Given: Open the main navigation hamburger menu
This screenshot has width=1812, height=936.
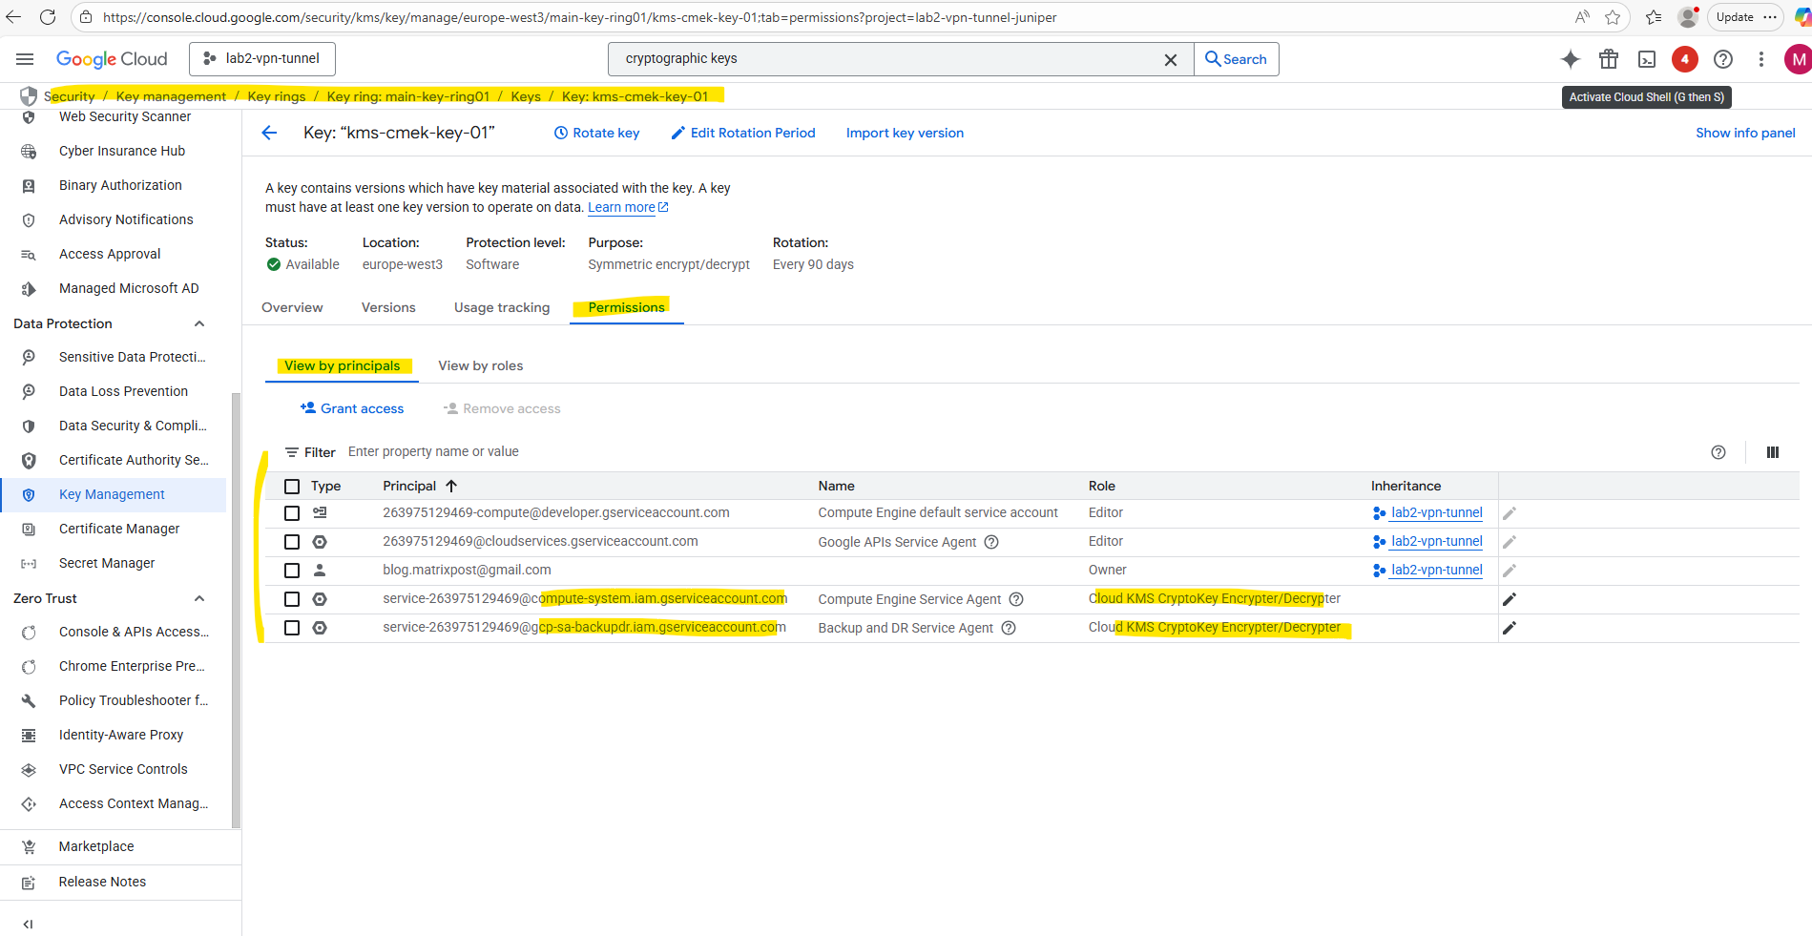Looking at the screenshot, I should pos(25,59).
